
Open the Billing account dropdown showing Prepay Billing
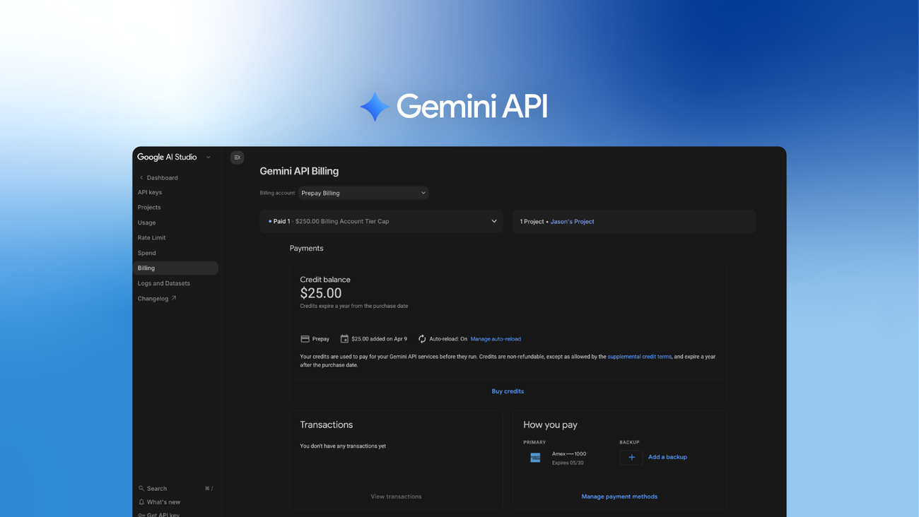pyautogui.click(x=363, y=192)
